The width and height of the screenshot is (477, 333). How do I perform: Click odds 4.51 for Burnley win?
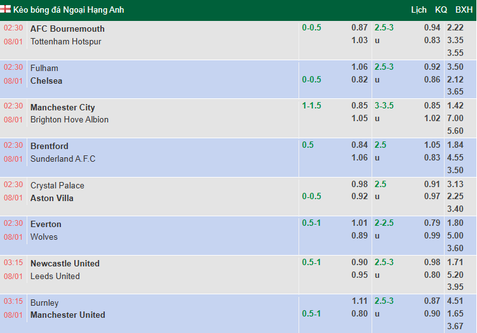pos(455,301)
